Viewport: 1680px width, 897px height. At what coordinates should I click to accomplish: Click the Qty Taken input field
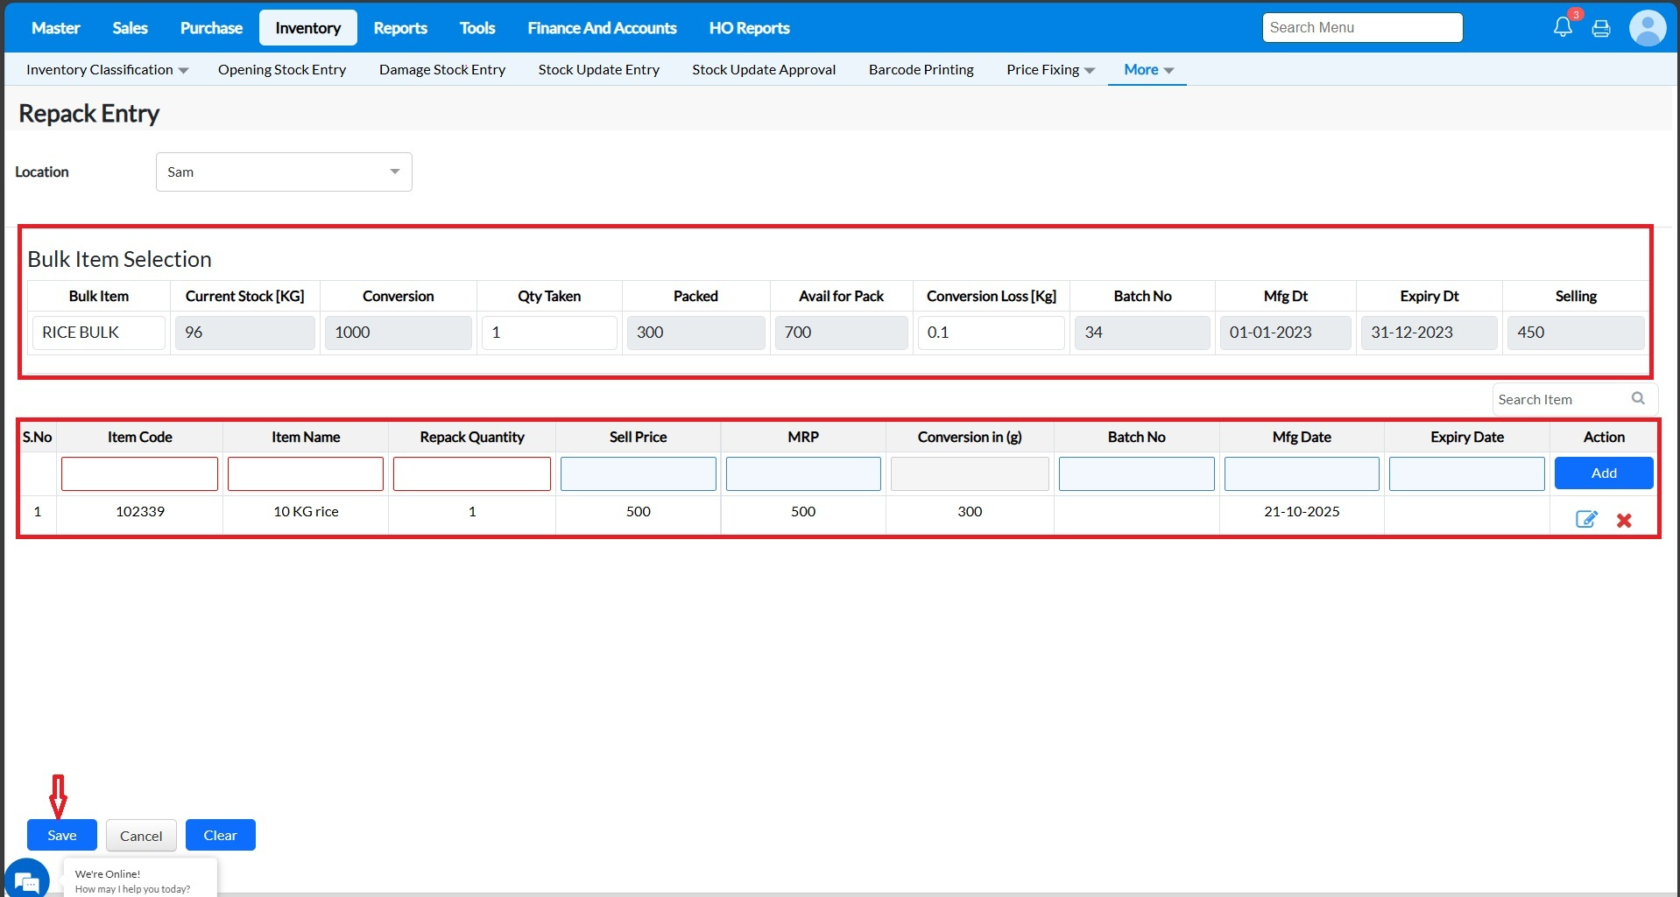[x=549, y=333]
